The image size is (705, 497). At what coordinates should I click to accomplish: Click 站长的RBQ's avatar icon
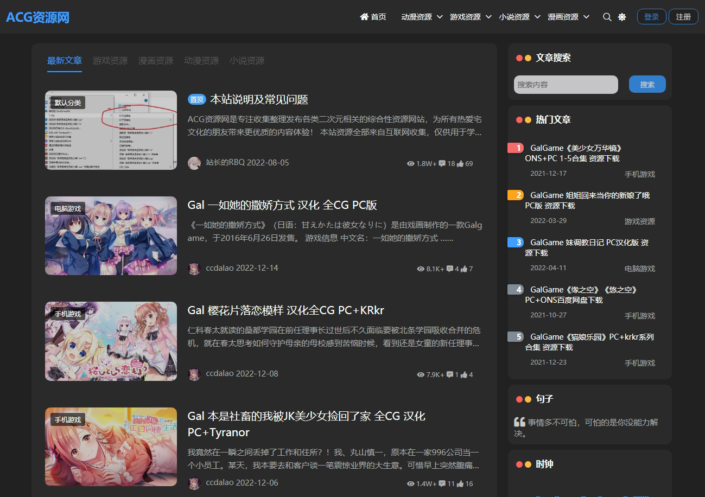click(194, 163)
